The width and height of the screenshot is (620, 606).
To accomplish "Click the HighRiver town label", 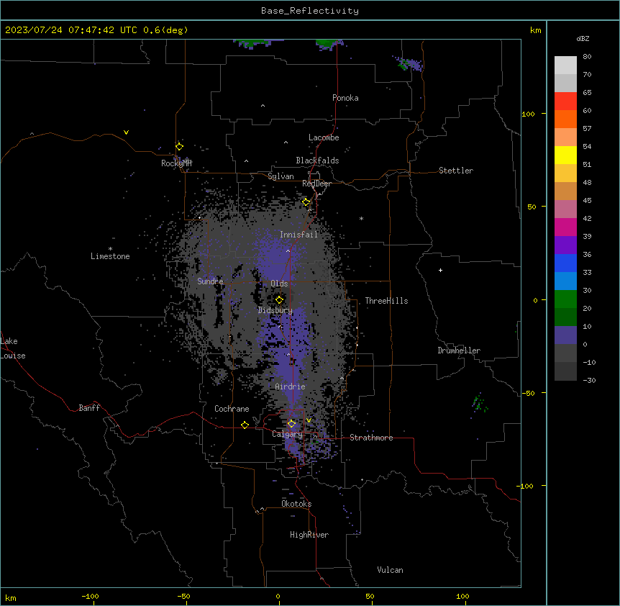I will [309, 535].
